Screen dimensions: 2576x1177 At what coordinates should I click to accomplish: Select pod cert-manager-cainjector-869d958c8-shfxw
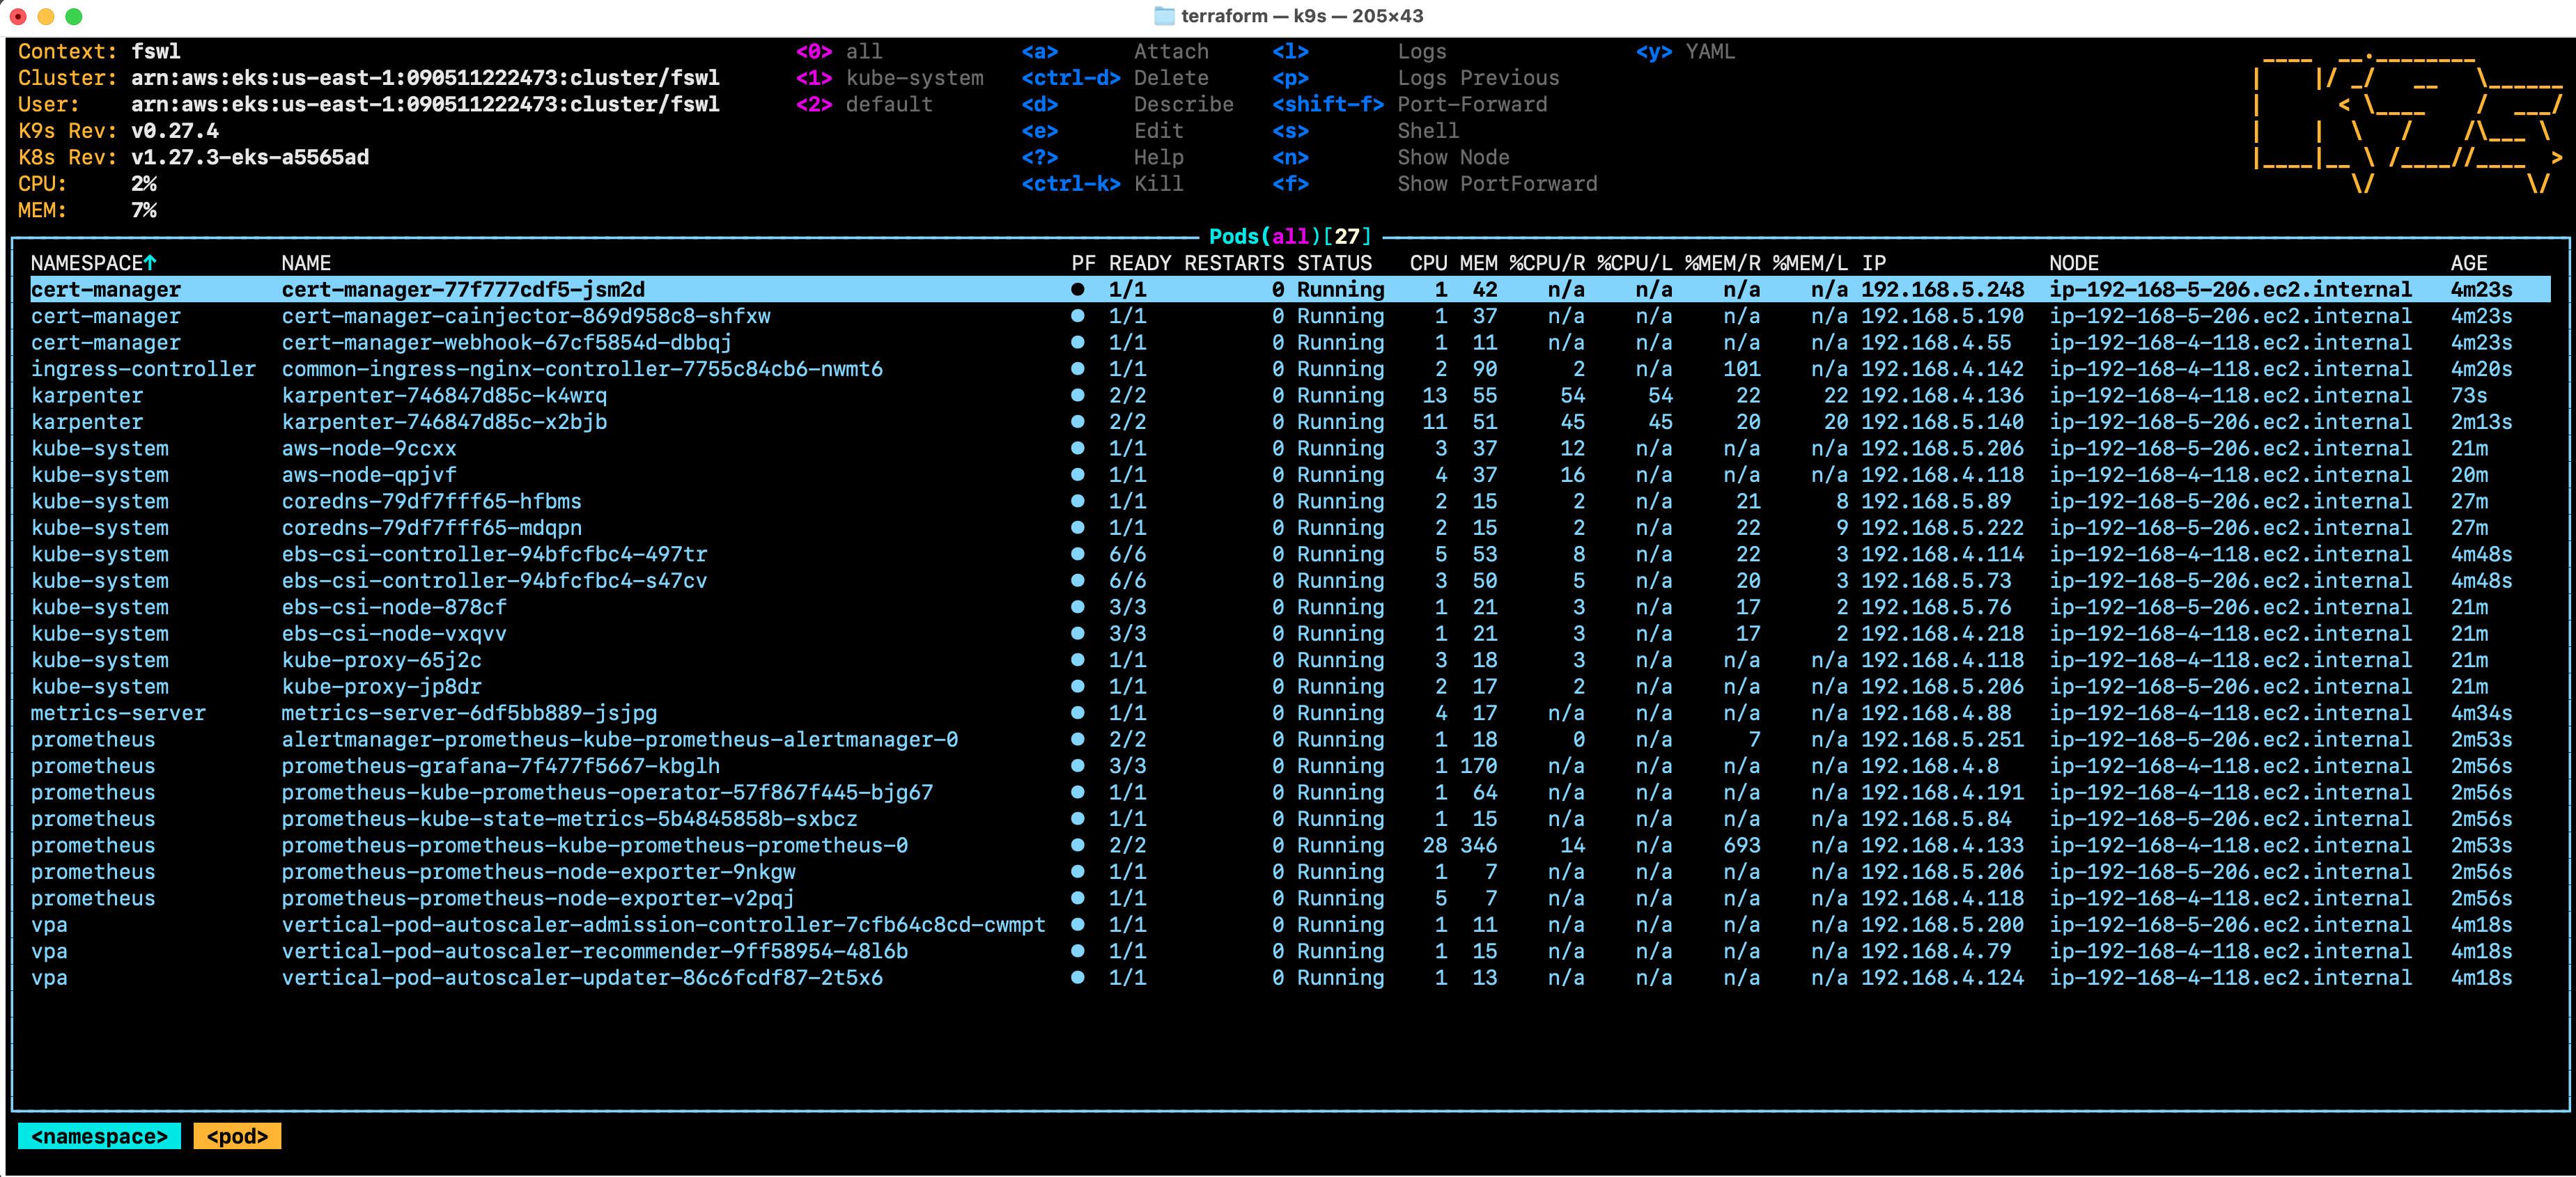pos(1290,316)
